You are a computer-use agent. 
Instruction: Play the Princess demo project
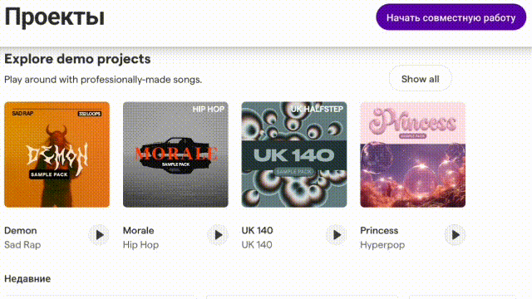(456, 235)
